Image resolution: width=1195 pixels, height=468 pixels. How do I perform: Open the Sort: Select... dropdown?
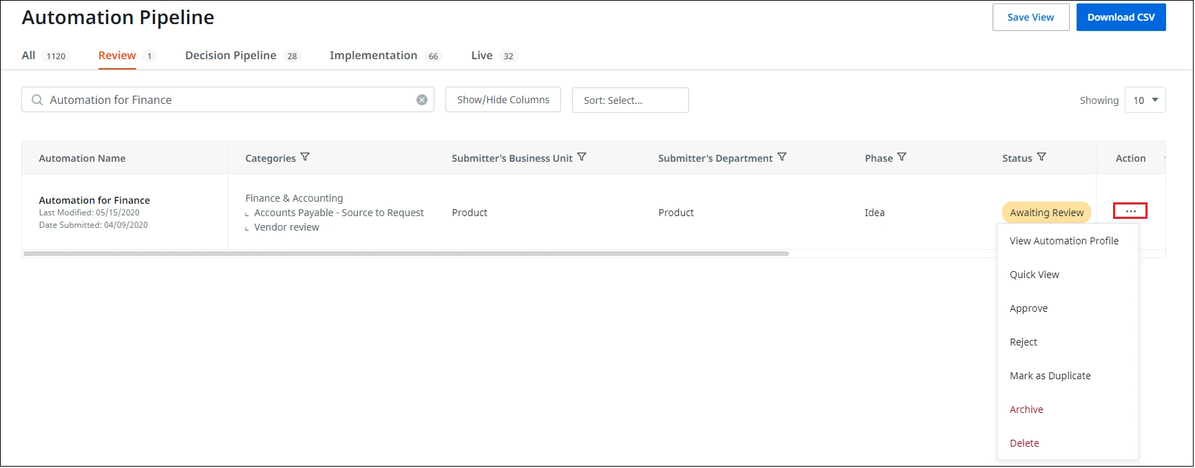(630, 100)
